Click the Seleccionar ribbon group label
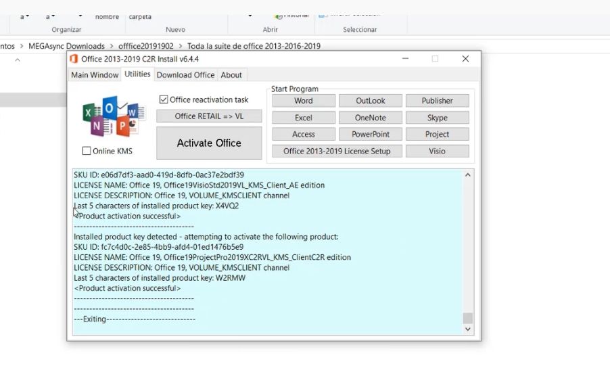 pos(360,30)
